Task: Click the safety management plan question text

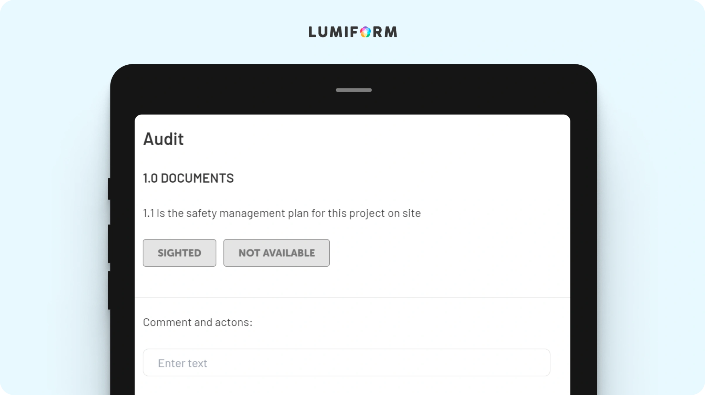Action: pyautogui.click(x=282, y=213)
